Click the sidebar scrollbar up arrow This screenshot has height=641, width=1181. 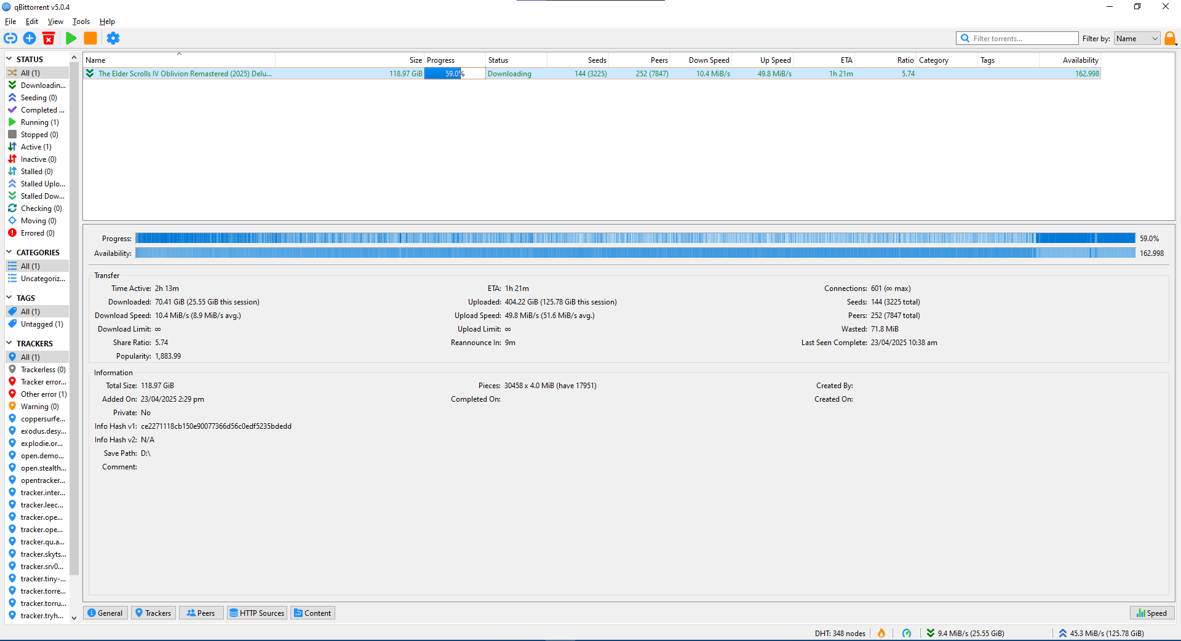point(74,57)
